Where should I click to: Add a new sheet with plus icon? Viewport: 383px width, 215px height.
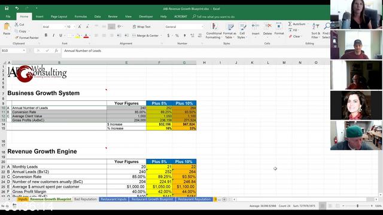224,199
